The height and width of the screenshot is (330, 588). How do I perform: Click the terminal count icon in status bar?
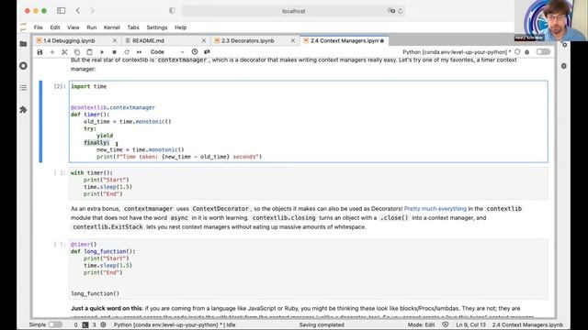pos(85,324)
